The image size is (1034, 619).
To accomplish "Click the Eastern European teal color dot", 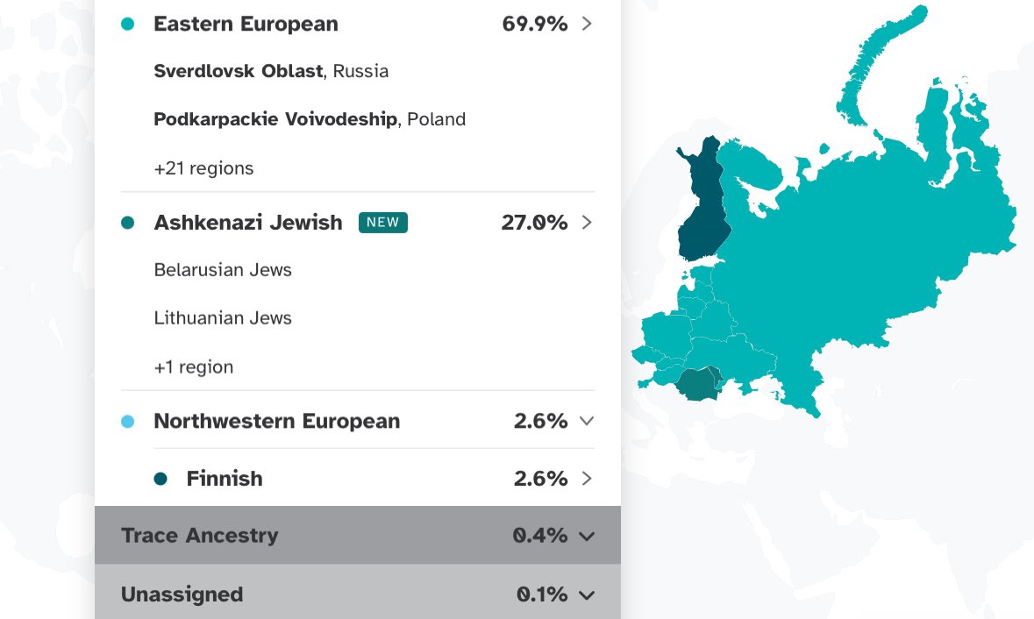I will coord(128,25).
